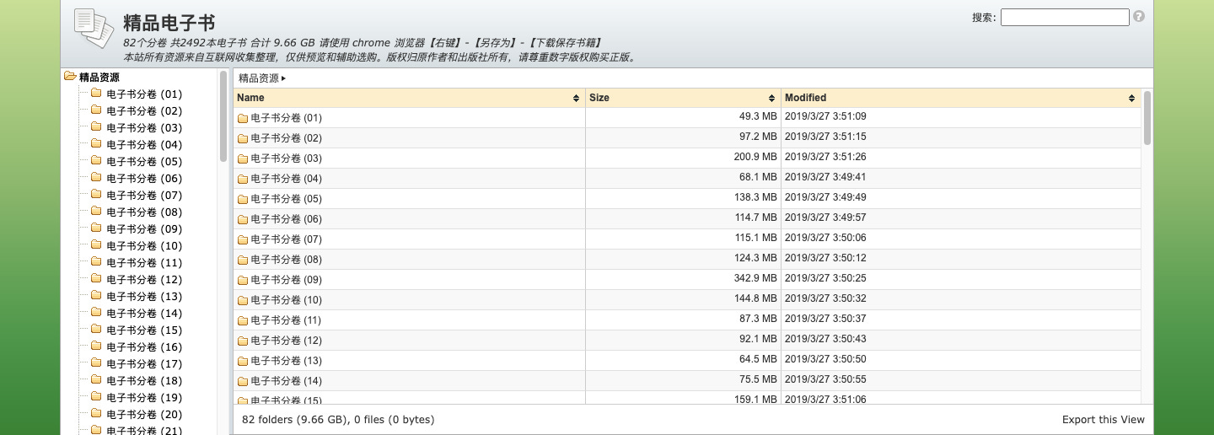
Task: Open 电子书分卷 (13) in the file list
Action: pyautogui.click(x=286, y=361)
